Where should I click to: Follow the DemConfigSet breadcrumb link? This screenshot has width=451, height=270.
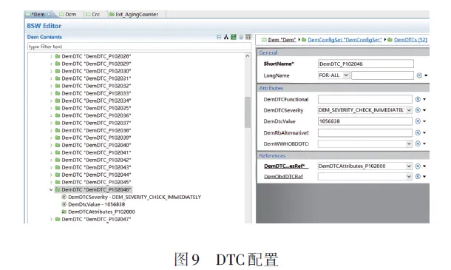(345, 40)
